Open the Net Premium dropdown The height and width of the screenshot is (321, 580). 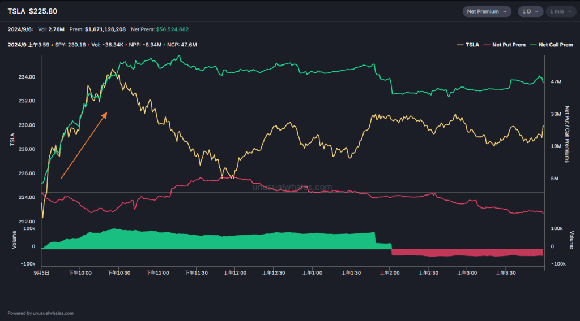coord(487,11)
